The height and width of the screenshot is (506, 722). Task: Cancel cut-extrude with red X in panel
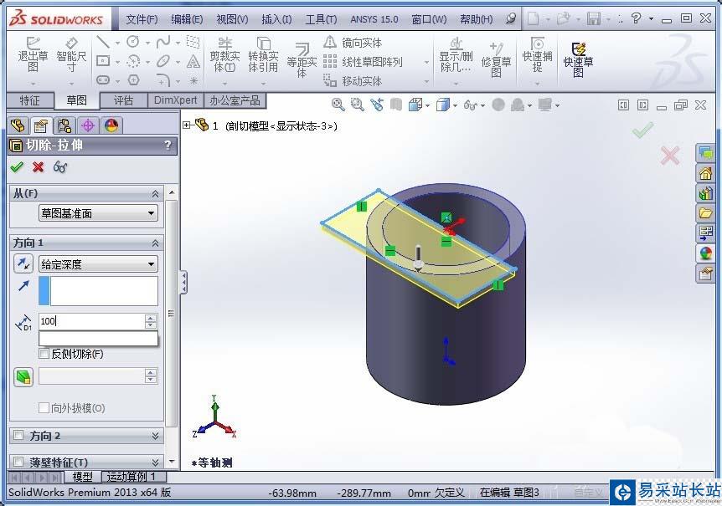(x=39, y=166)
